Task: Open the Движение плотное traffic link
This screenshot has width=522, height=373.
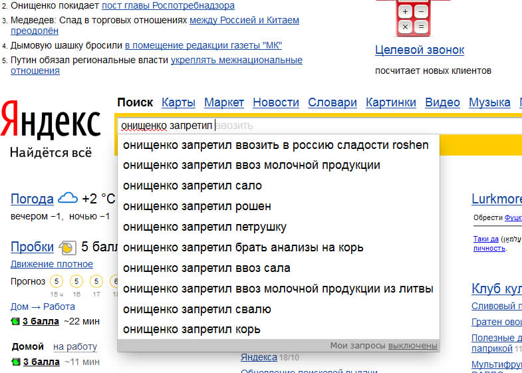Action: click(x=51, y=264)
